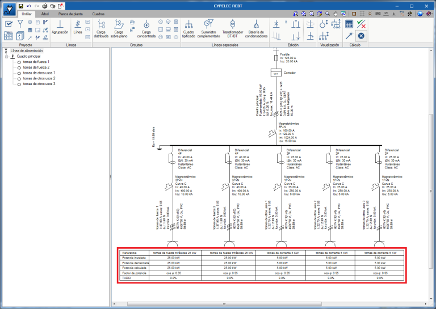This screenshot has height=309, width=436.
Task: Click the Agrupación line tool
Action: (x=60, y=27)
